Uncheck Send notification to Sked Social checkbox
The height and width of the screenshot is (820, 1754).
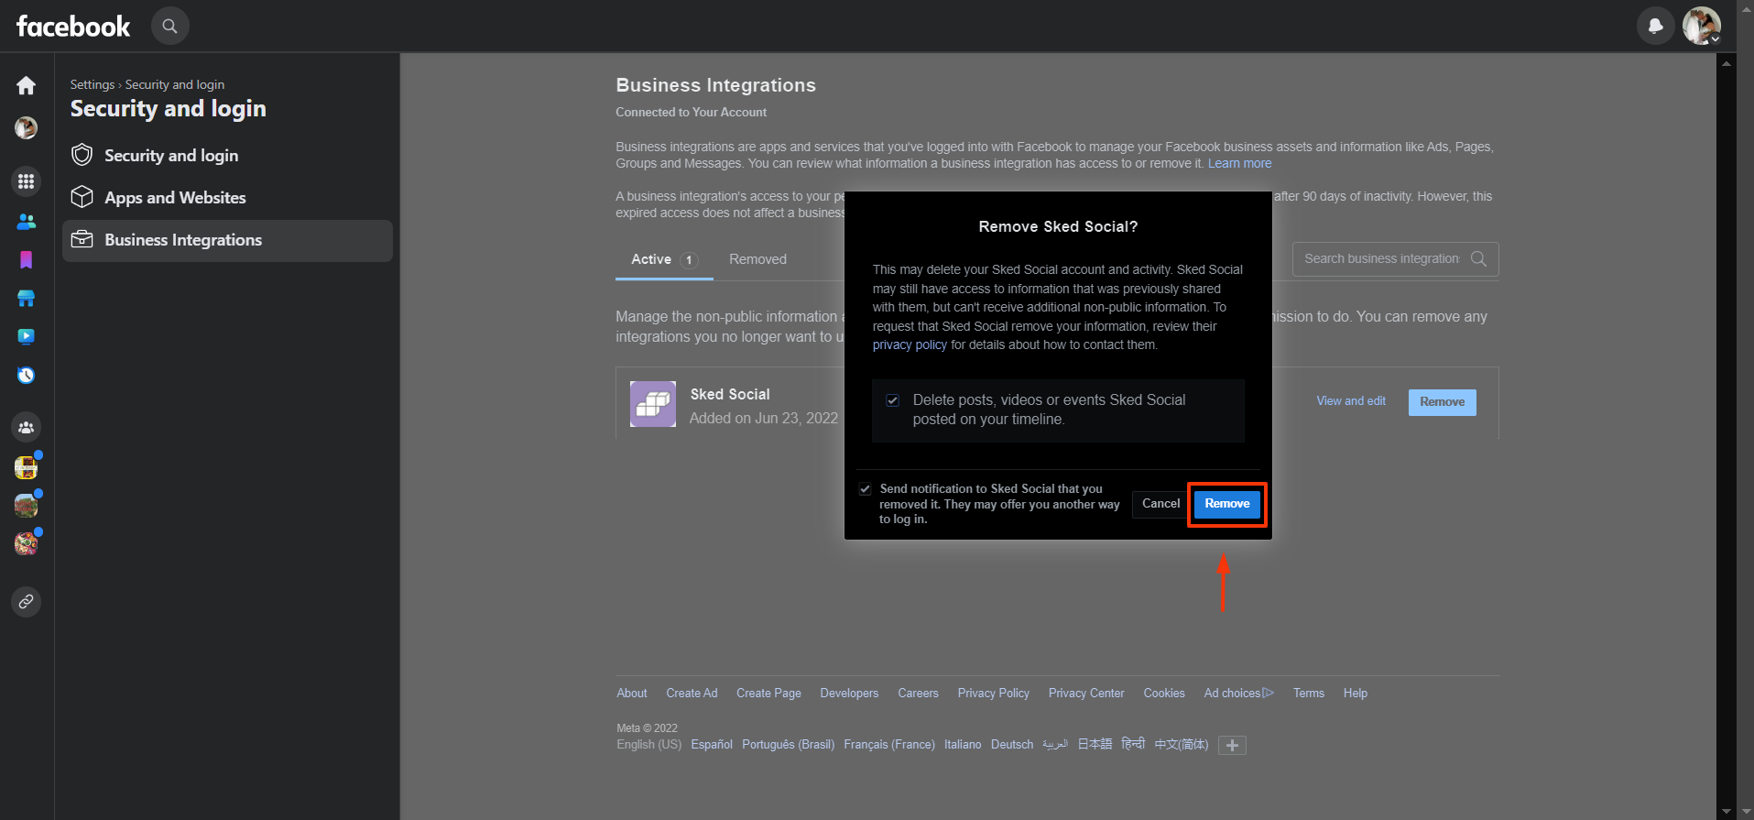[x=866, y=489]
